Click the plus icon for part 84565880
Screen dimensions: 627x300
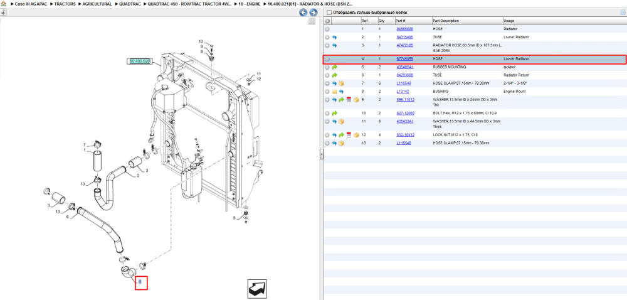click(x=327, y=29)
